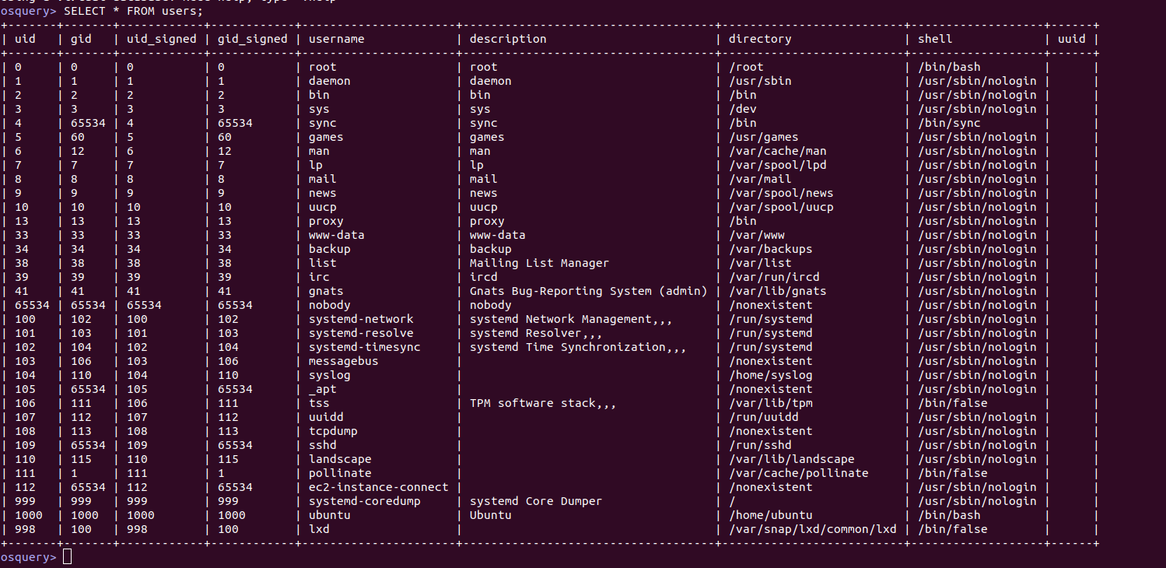Click the 'ubuntu' username entry

[x=330, y=515]
